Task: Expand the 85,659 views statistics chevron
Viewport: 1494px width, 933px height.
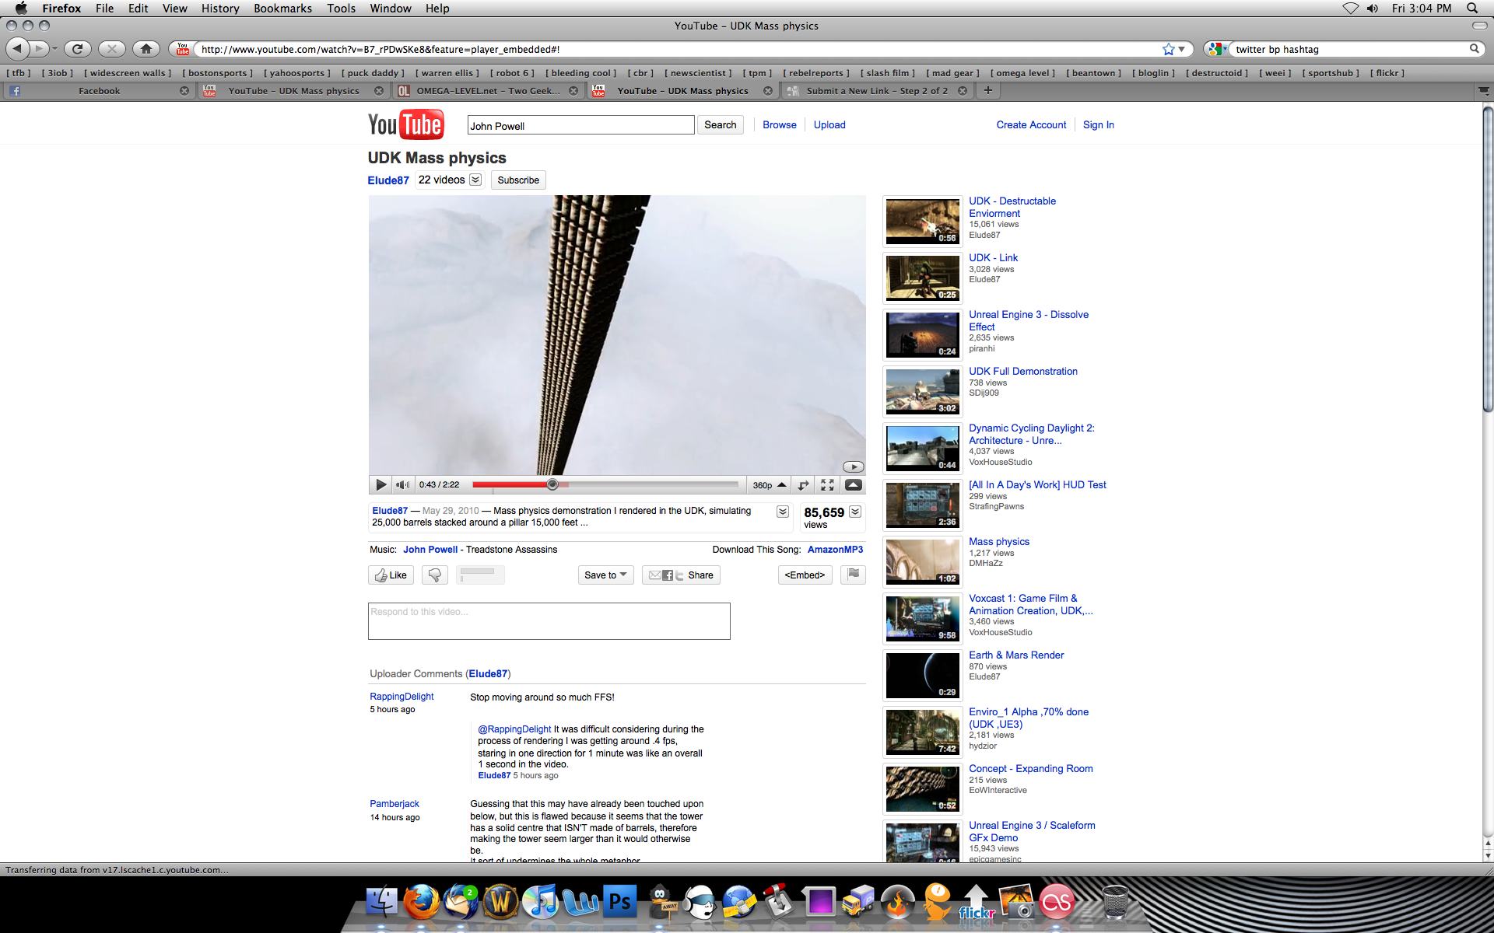Action: click(x=855, y=512)
